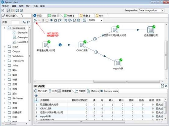Collapse all tree icon in steps panel

[28, 22]
